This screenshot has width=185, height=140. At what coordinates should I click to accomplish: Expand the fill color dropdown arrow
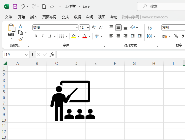pos(79,36)
